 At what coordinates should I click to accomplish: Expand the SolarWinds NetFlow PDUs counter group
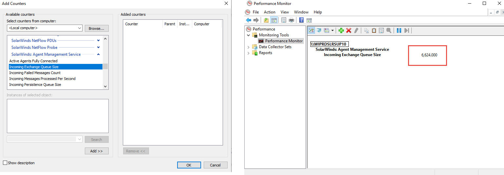click(x=98, y=41)
